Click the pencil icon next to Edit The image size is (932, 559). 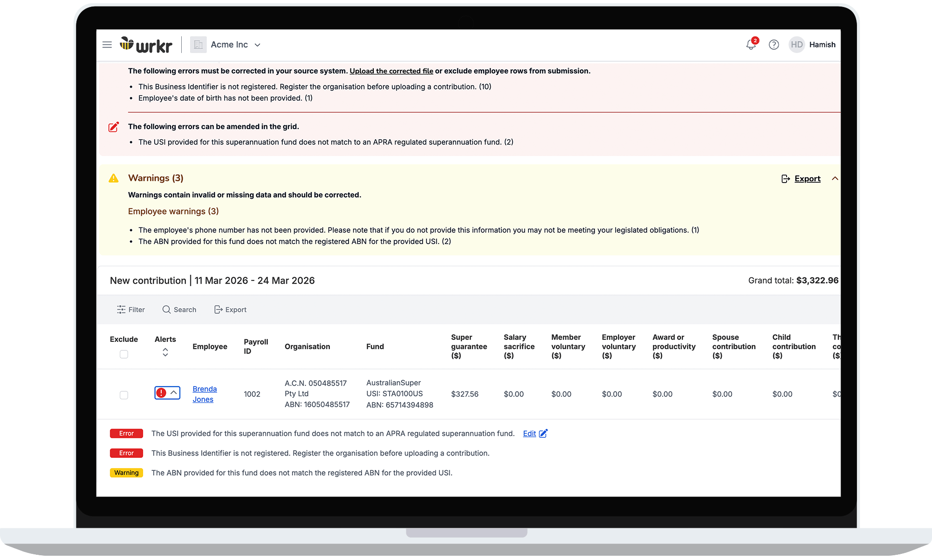[x=543, y=434]
